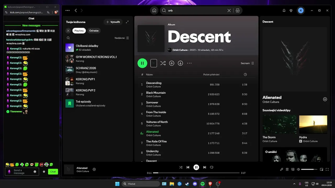This screenshot has height=188, width=335.
Task: Open SCHRANZ 2026 playlist
Action: (98, 70)
